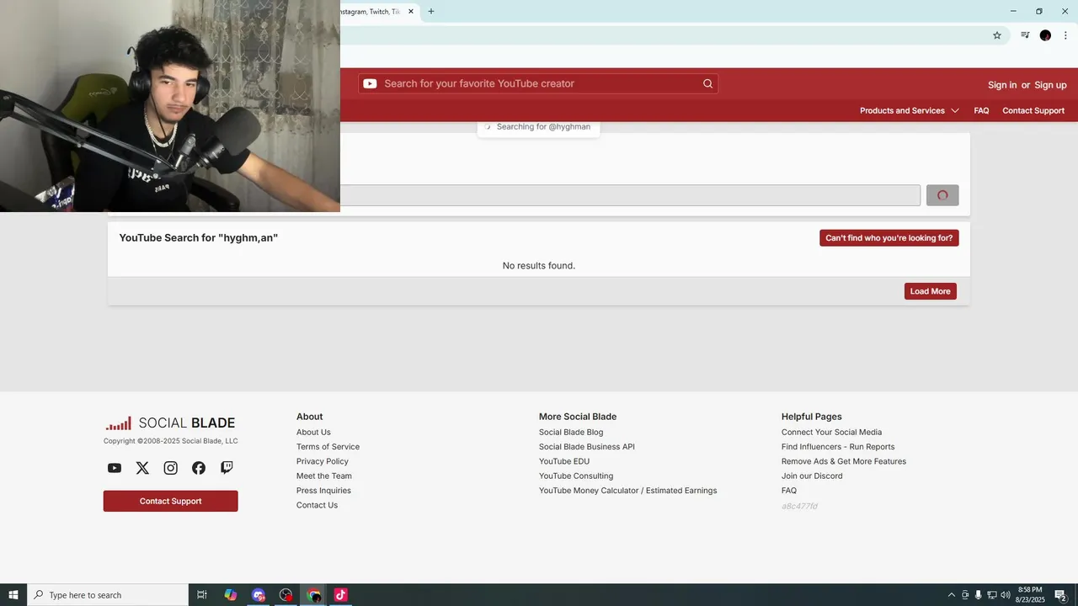Click the red footer Contact Support button

[x=171, y=502]
